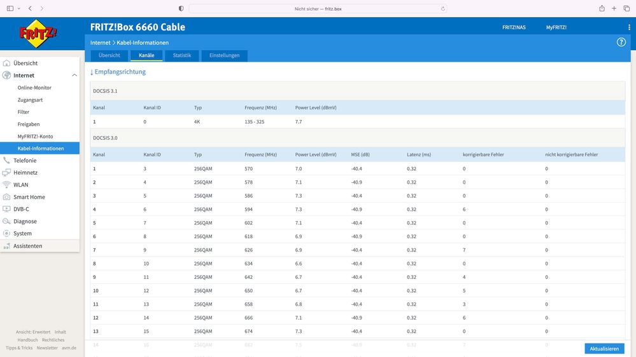Screen dimensions: 636x357
Task: Click the Safari address bar
Action: [x=318, y=8]
